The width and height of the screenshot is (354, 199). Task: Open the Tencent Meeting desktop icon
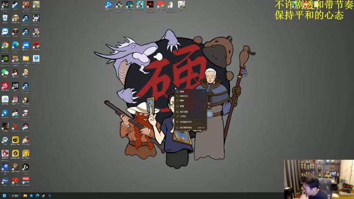click(26, 46)
